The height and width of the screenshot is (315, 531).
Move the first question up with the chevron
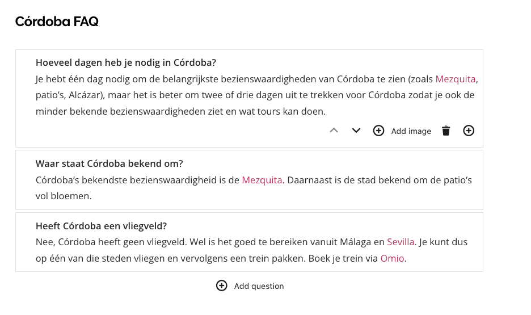click(x=334, y=131)
